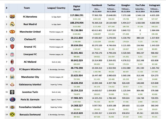Click the Arsenal FC club crest

click(x=12, y=47)
